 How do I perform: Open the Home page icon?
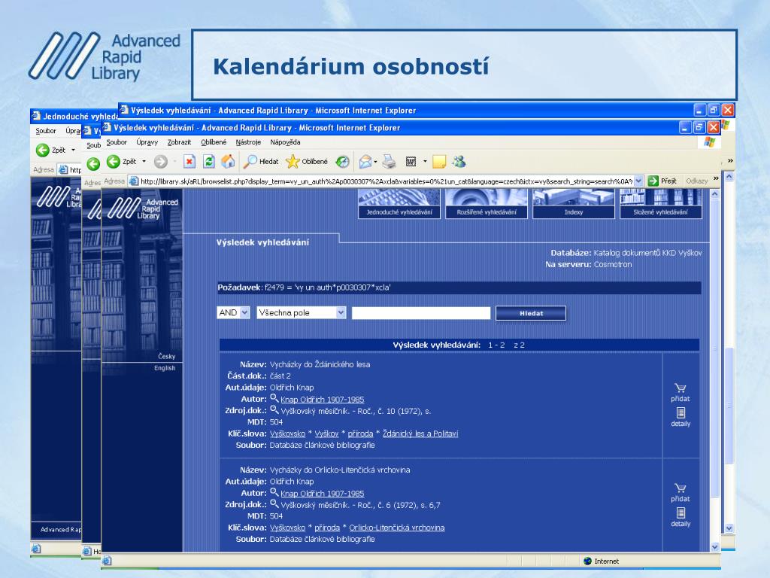[x=228, y=161]
